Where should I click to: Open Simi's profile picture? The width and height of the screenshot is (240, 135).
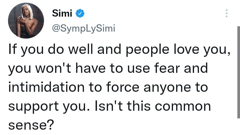point(26,21)
